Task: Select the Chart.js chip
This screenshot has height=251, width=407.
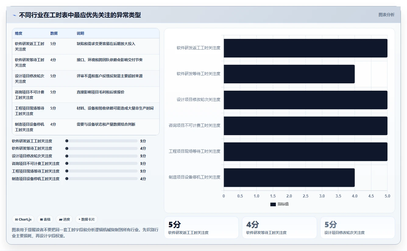Action: pyautogui.click(x=23, y=219)
